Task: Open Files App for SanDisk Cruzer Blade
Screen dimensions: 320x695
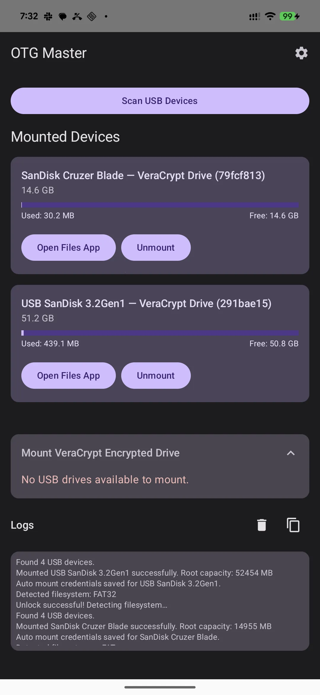Action: (x=68, y=247)
